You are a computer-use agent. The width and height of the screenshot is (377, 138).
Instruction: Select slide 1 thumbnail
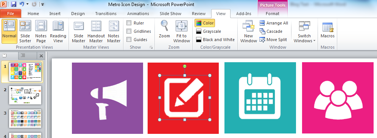(x=25, y=72)
